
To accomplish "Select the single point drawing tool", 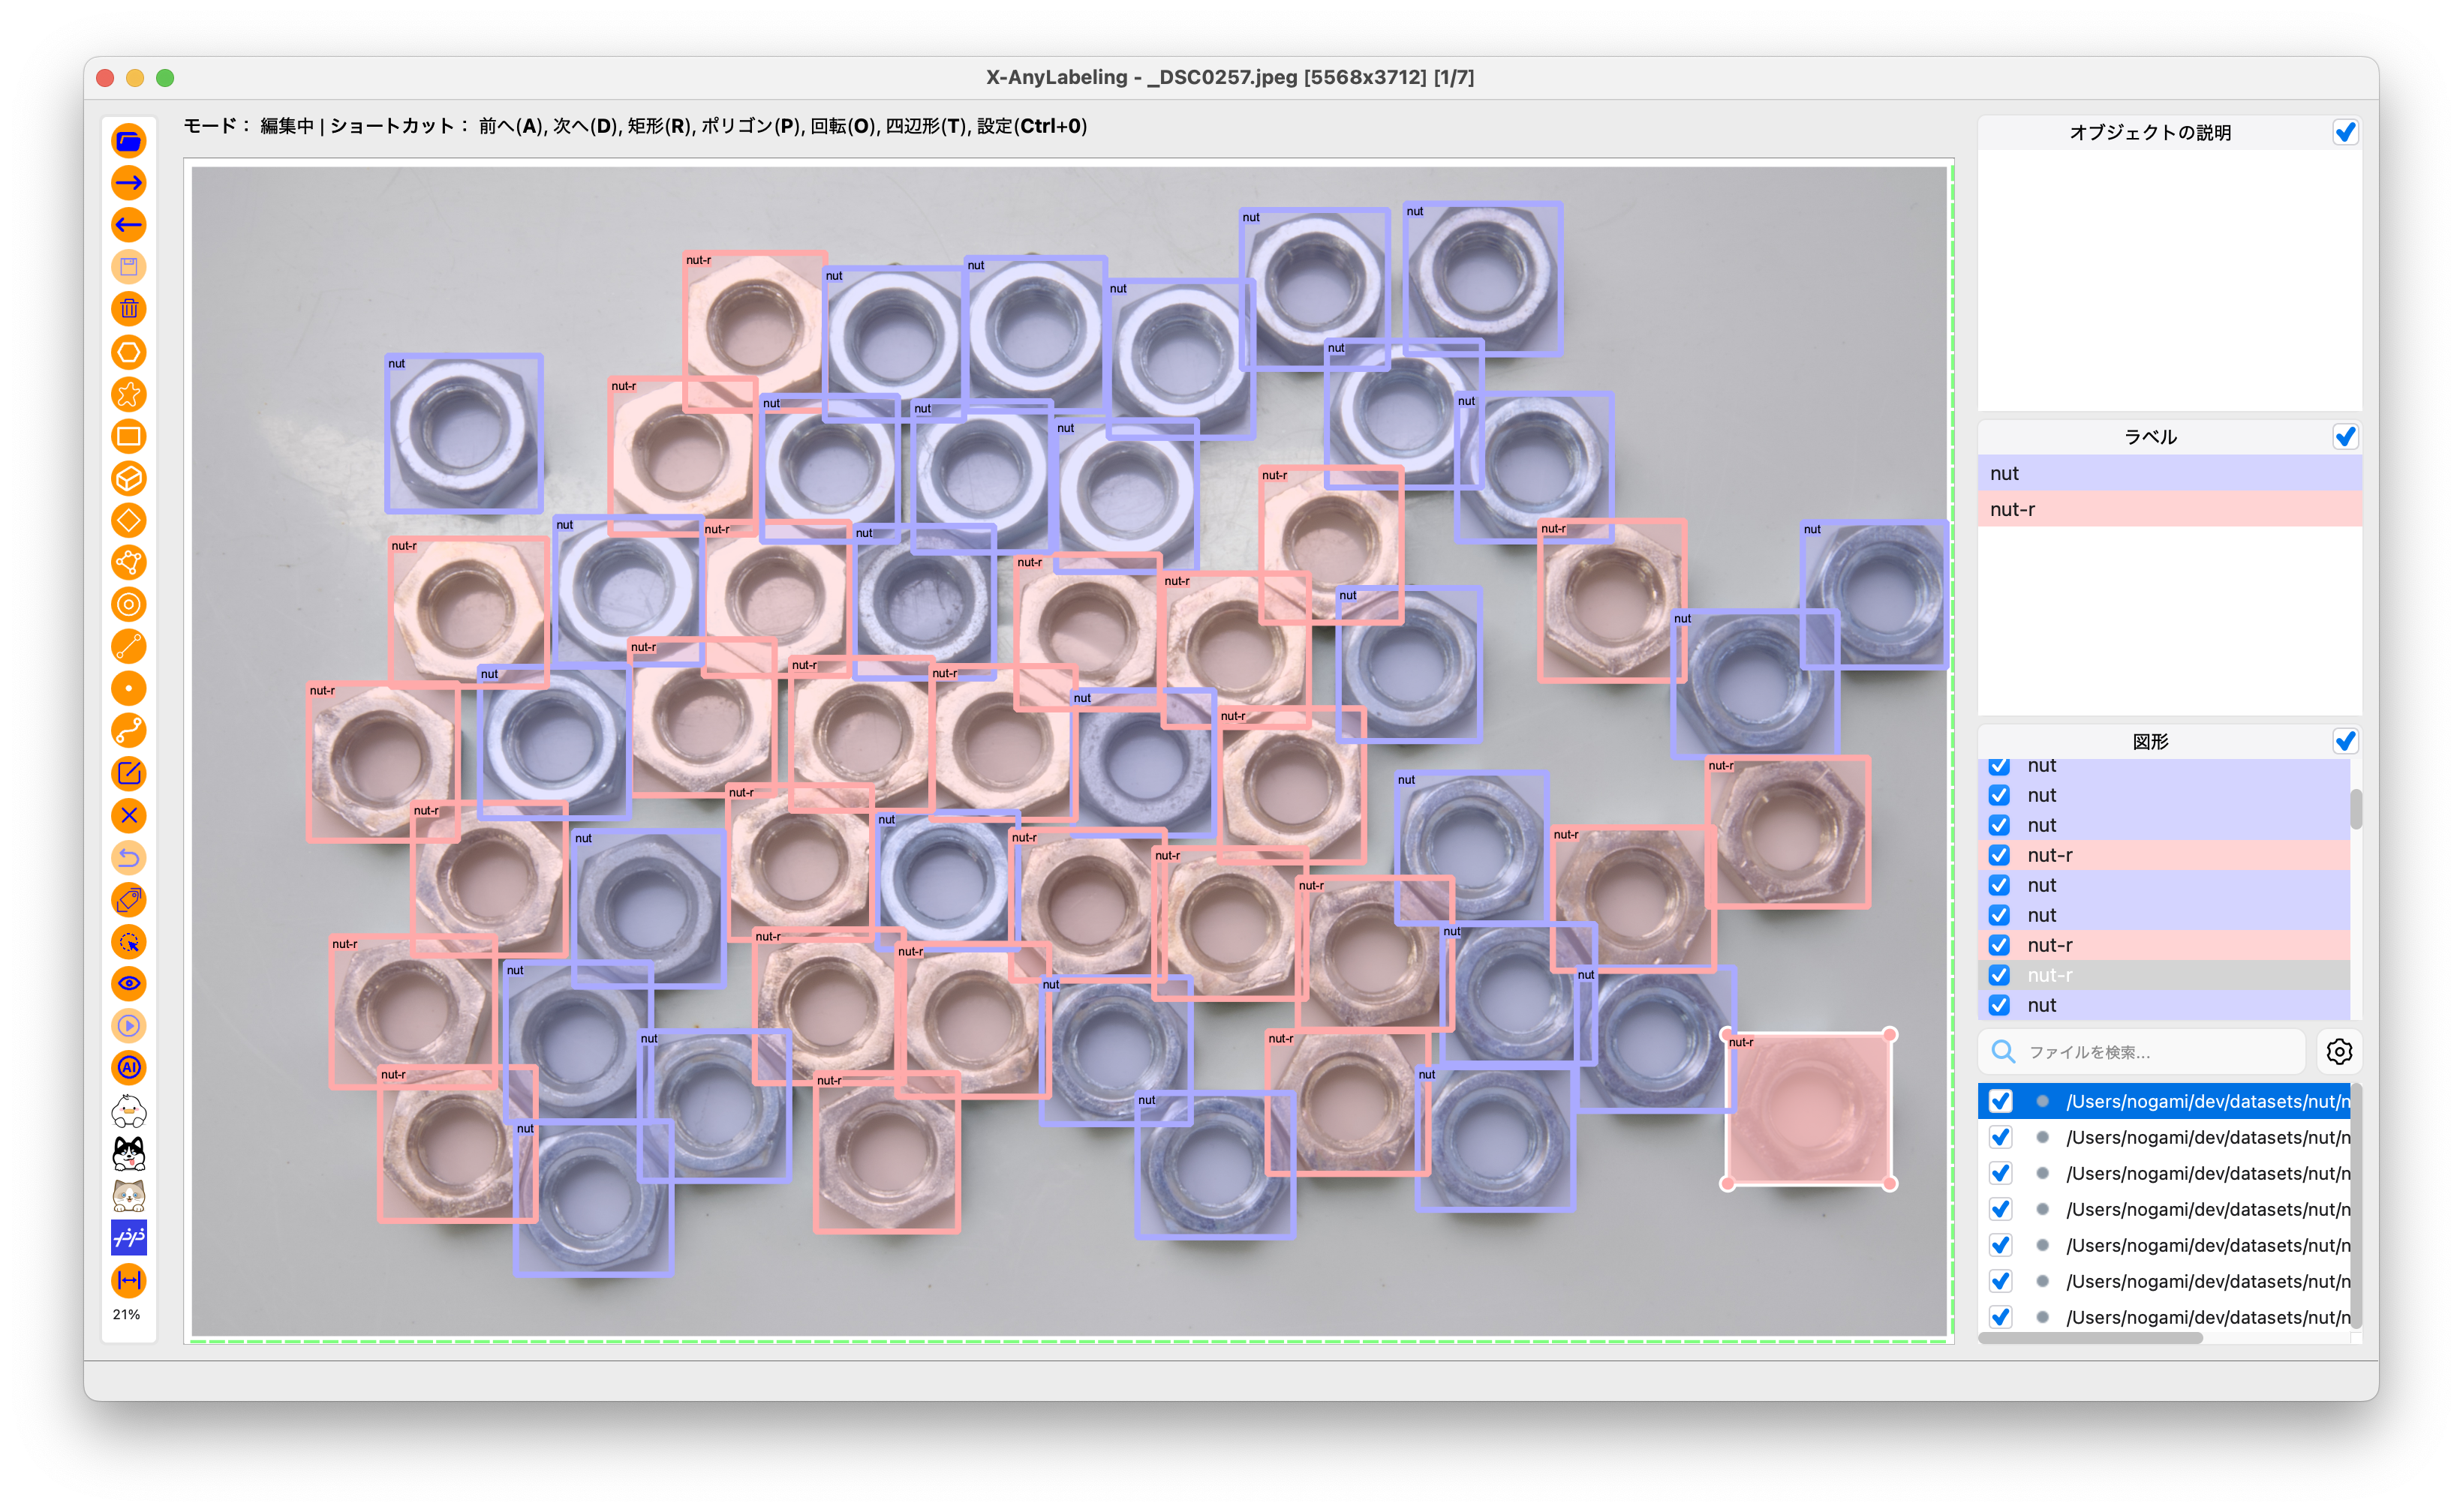I will (129, 689).
